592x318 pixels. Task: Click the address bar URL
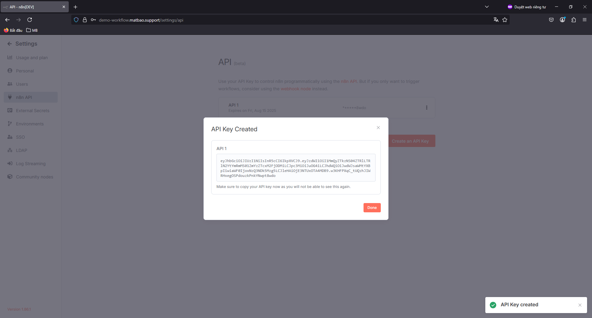(x=141, y=20)
